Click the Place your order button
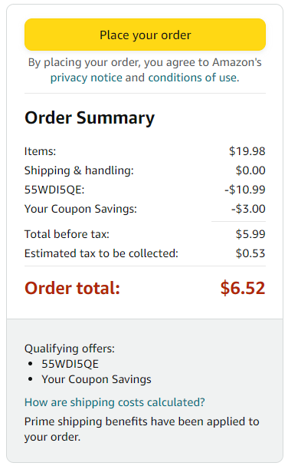Image resolution: width=288 pixels, height=466 pixels. 145,35
